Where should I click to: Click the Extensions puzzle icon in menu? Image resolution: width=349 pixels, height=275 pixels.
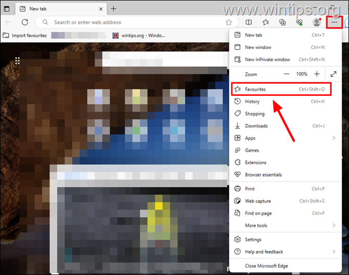coord(237,162)
